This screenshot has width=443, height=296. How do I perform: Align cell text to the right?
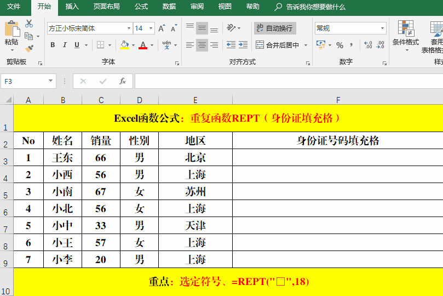coord(214,44)
